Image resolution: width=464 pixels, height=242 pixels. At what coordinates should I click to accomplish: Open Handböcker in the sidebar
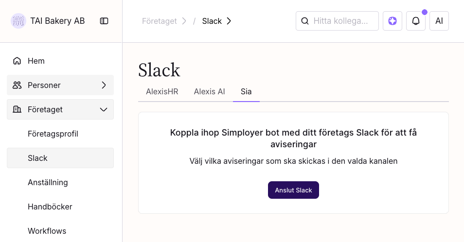[50, 207]
